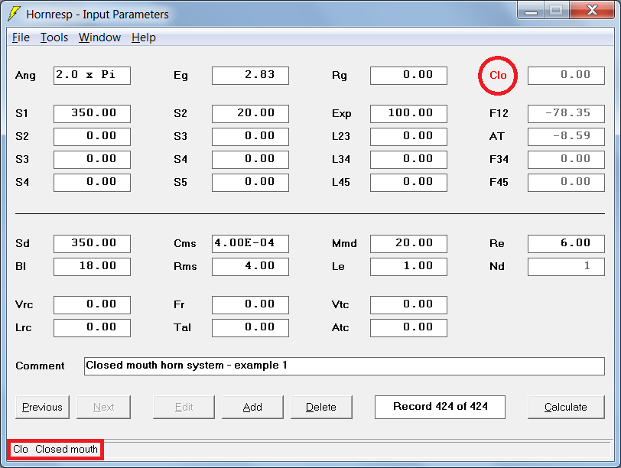Select the Eg field with 2.83
The image size is (621, 468).
250,75
